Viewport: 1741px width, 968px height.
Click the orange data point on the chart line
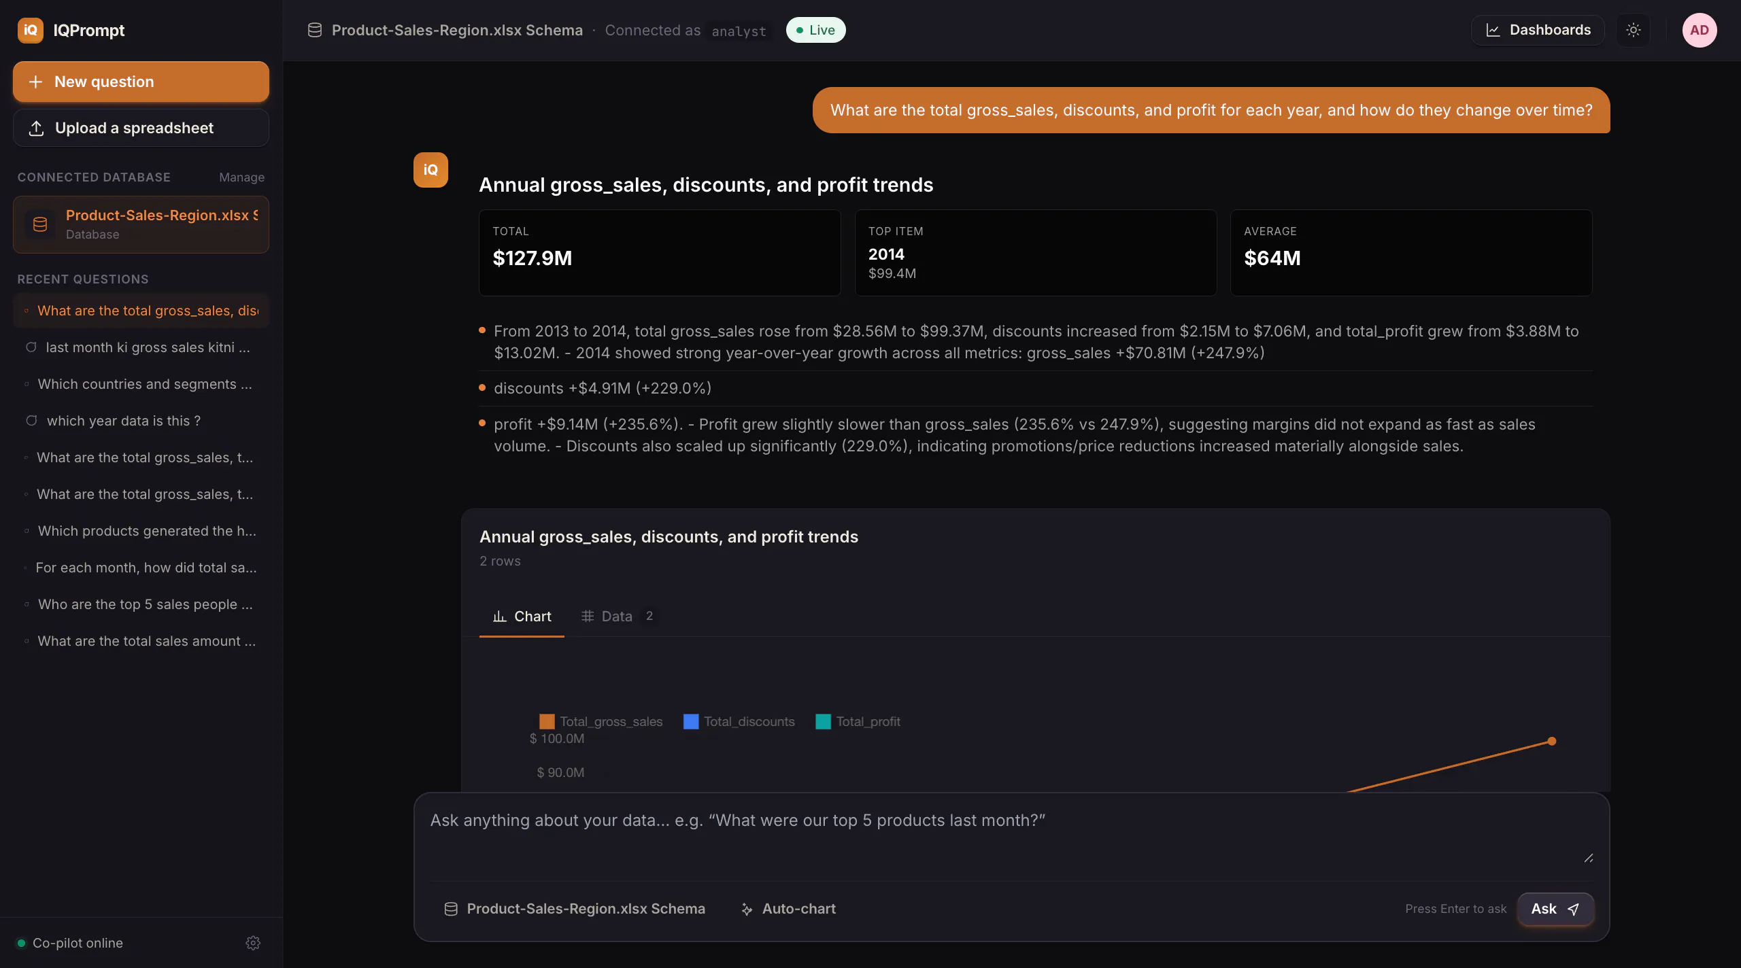[x=1552, y=741]
